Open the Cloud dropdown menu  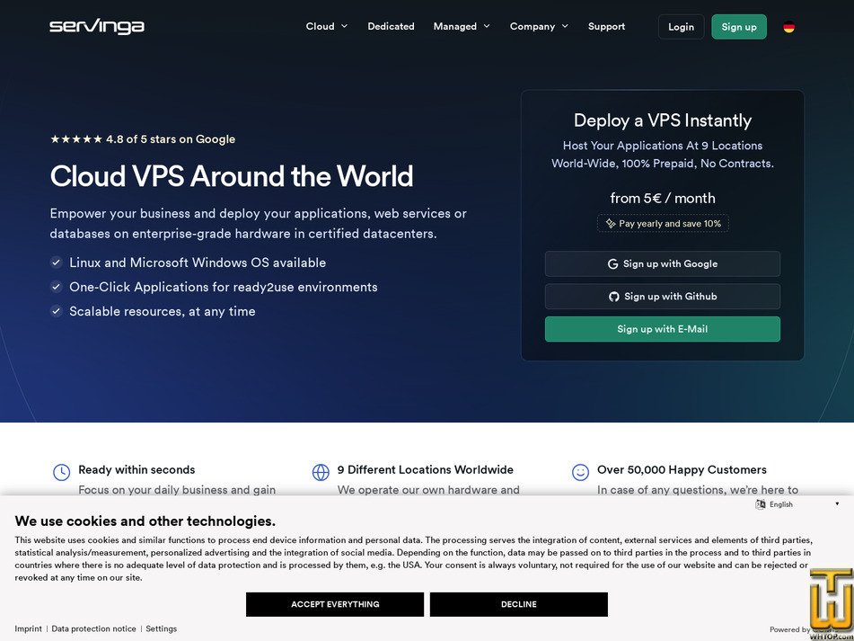tap(326, 26)
